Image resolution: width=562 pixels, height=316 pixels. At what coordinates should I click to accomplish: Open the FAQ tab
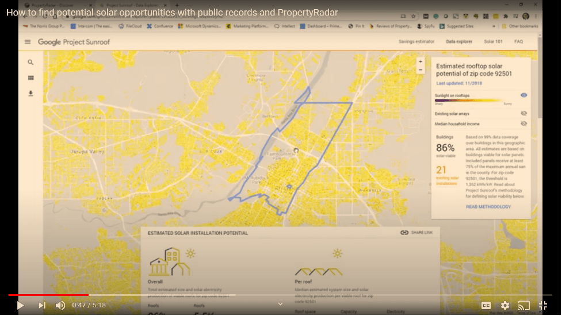tap(518, 41)
